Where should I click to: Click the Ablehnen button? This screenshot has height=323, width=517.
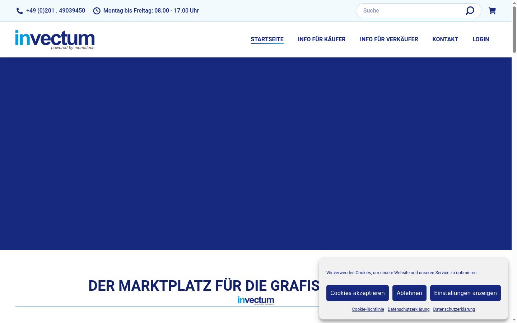pyautogui.click(x=409, y=293)
